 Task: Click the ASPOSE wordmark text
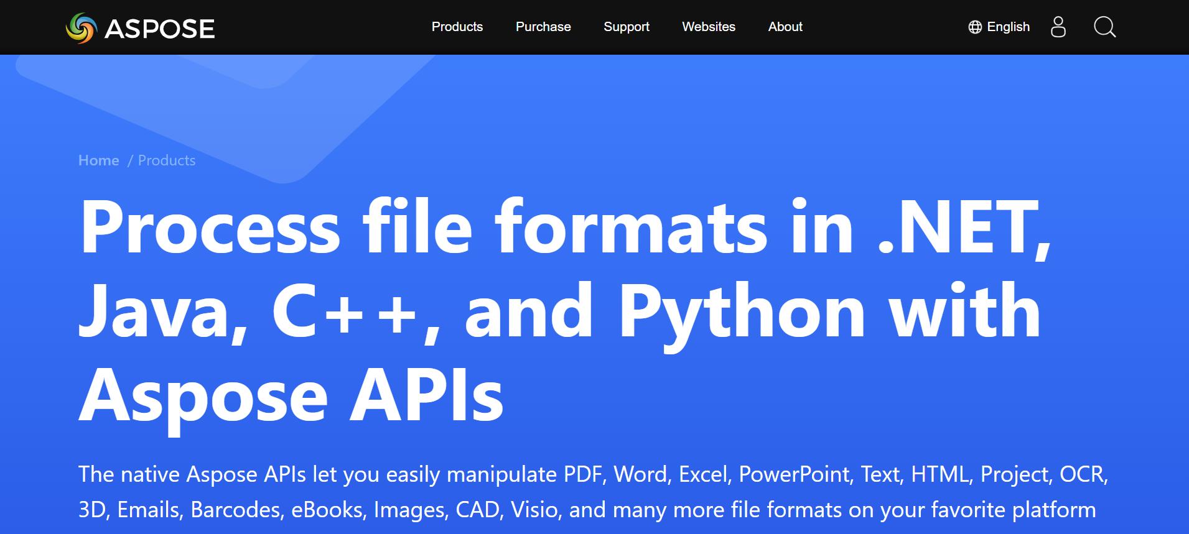159,29
